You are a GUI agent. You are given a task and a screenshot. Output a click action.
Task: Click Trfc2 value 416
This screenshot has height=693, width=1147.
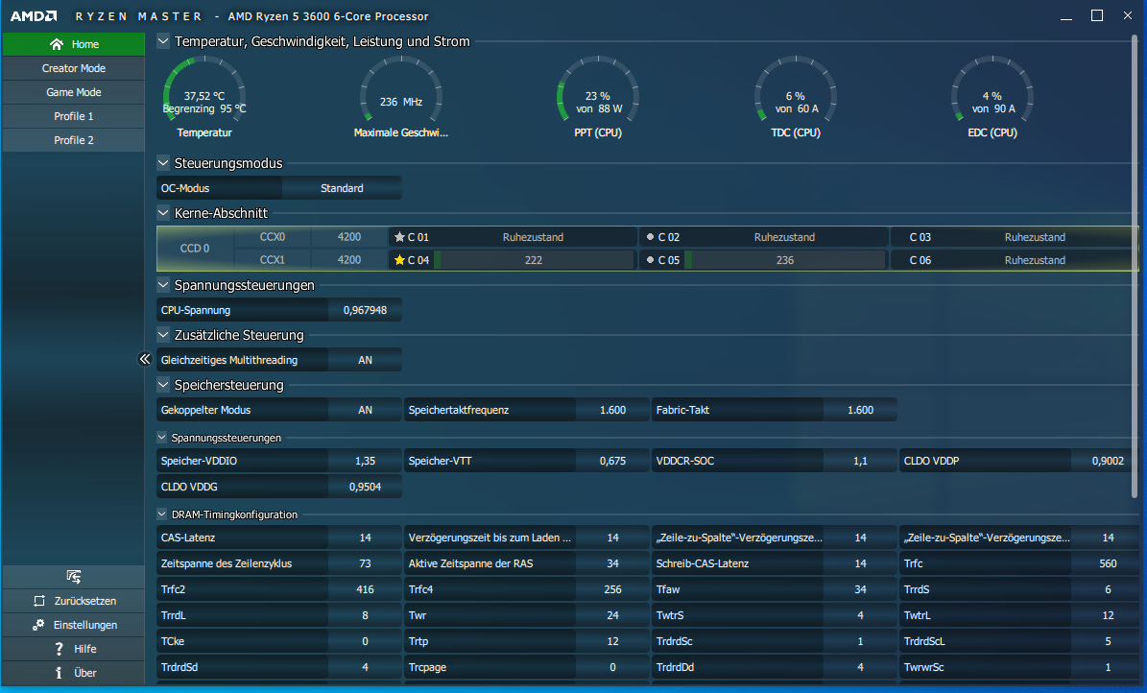(365, 590)
